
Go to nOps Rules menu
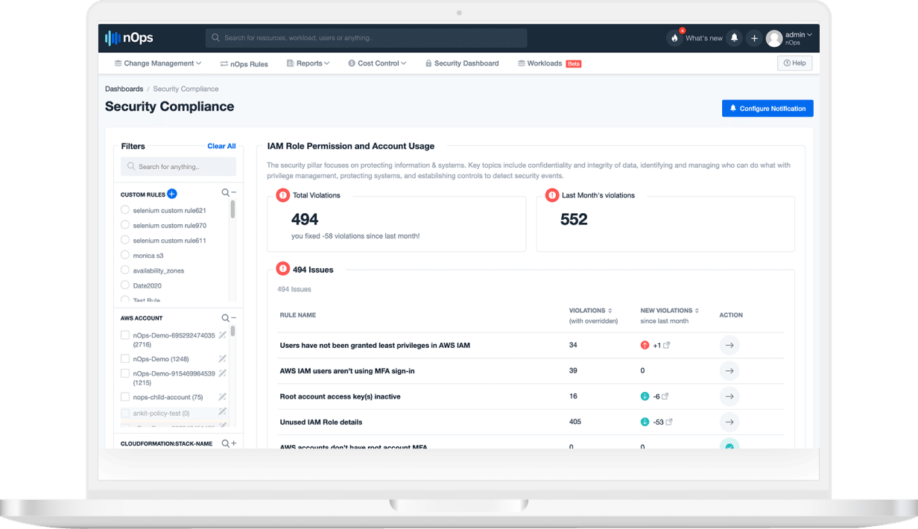click(244, 63)
